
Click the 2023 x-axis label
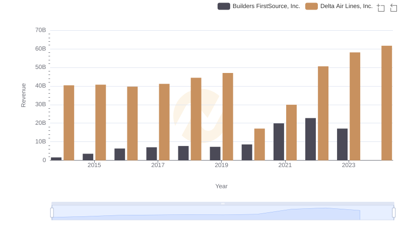[349, 165]
